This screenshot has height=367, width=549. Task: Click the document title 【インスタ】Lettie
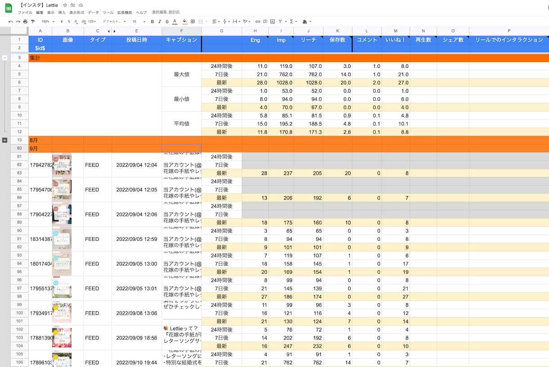pyautogui.click(x=39, y=5)
